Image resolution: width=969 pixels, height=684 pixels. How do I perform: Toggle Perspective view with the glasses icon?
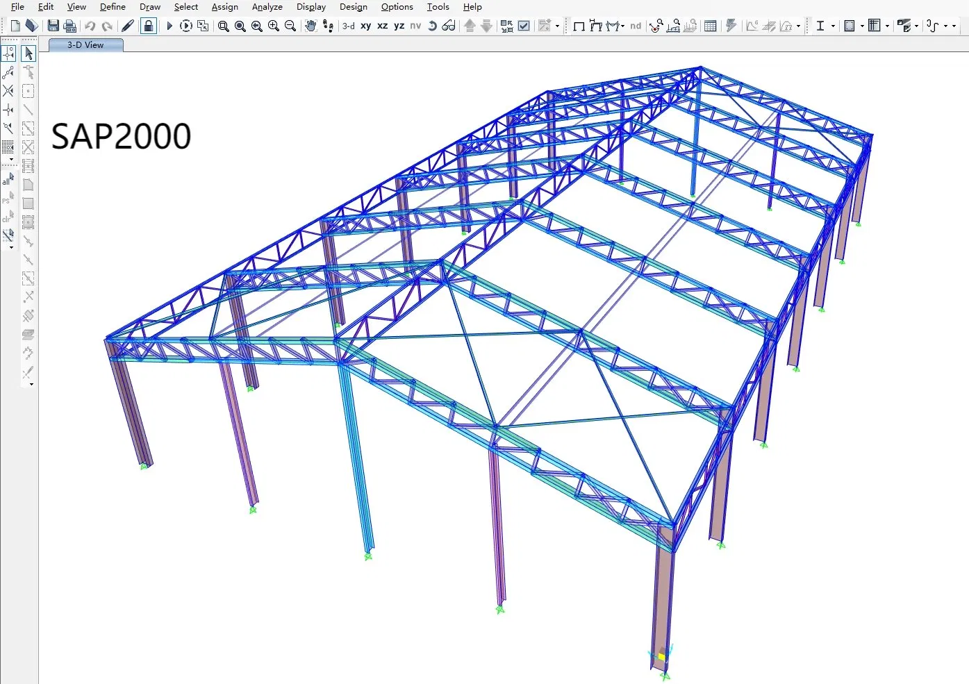448,26
